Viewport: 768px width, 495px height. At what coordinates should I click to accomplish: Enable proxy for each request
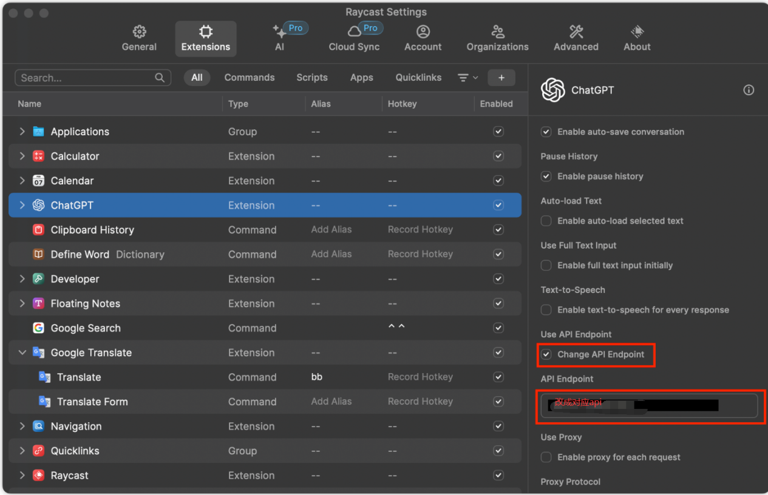(x=546, y=457)
